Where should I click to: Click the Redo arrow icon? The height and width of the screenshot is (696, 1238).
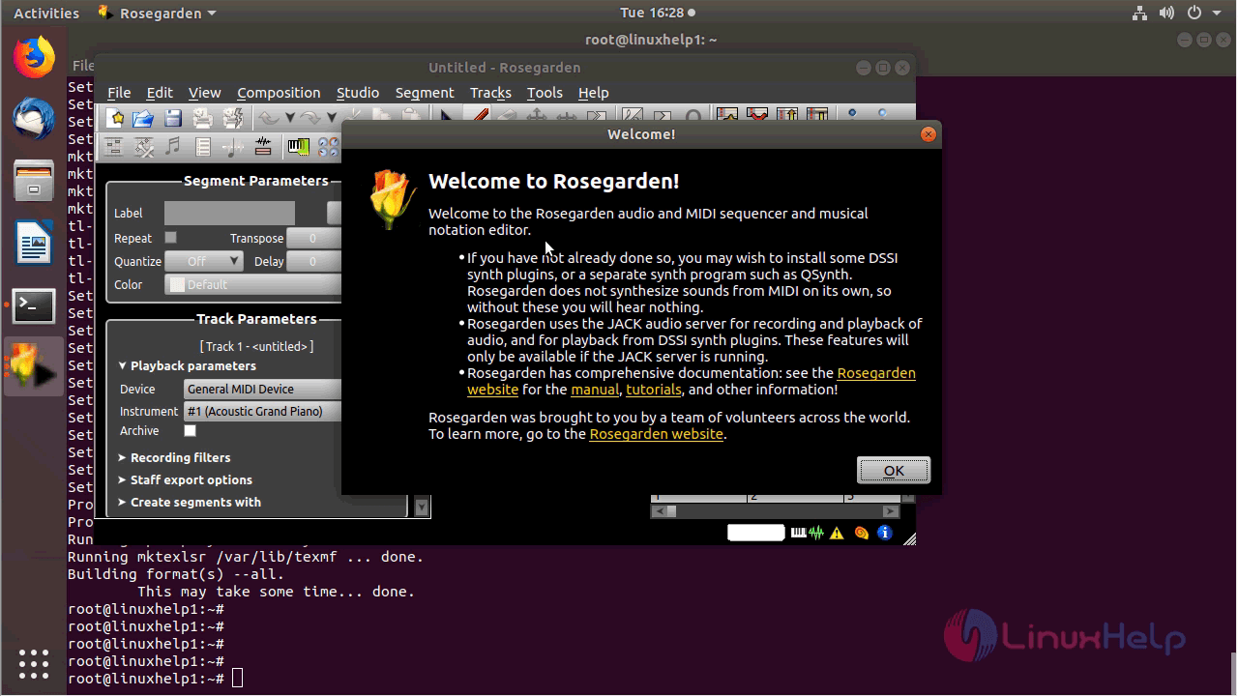tap(309, 118)
